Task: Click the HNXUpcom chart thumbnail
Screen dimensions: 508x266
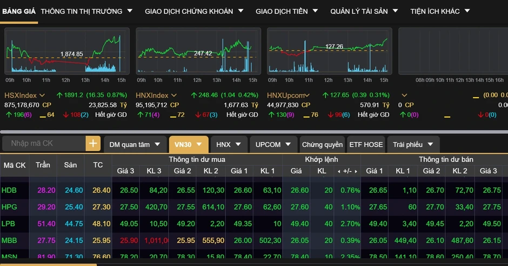Action: coord(330,51)
